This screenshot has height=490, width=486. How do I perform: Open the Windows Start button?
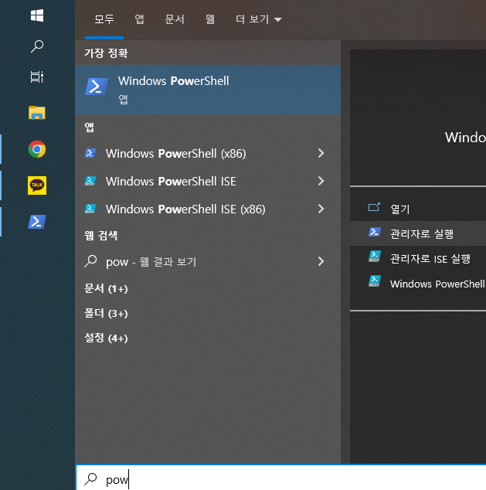[37, 15]
